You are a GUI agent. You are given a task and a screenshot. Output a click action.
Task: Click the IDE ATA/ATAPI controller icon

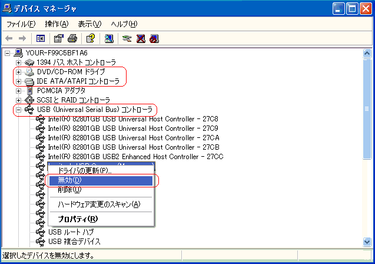click(x=29, y=81)
